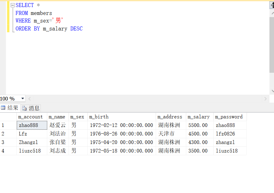The image size is (274, 193).
Task: Select row header number 3
Action: point(8,142)
